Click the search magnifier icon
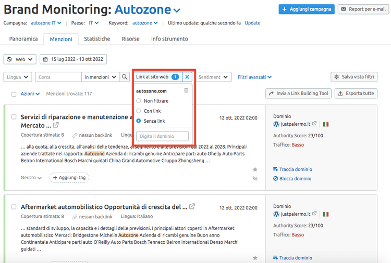Viewport: 391px width, 263px height. coord(125,77)
